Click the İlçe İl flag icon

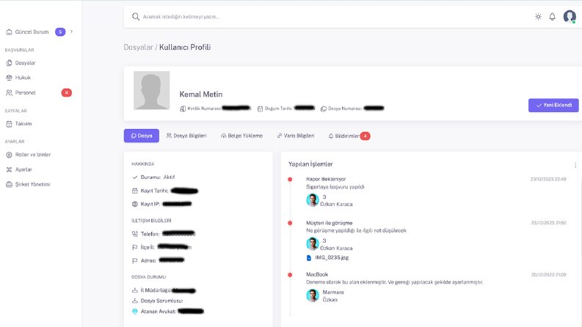[135, 247]
